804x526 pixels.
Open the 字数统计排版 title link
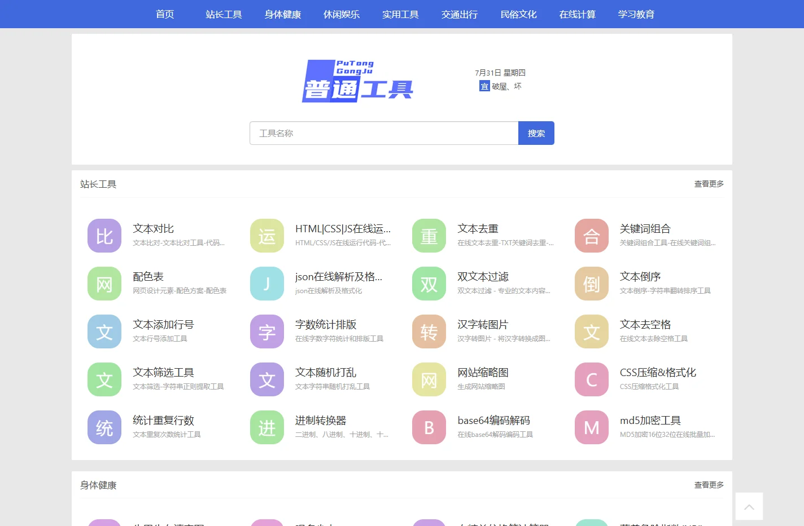tap(326, 324)
